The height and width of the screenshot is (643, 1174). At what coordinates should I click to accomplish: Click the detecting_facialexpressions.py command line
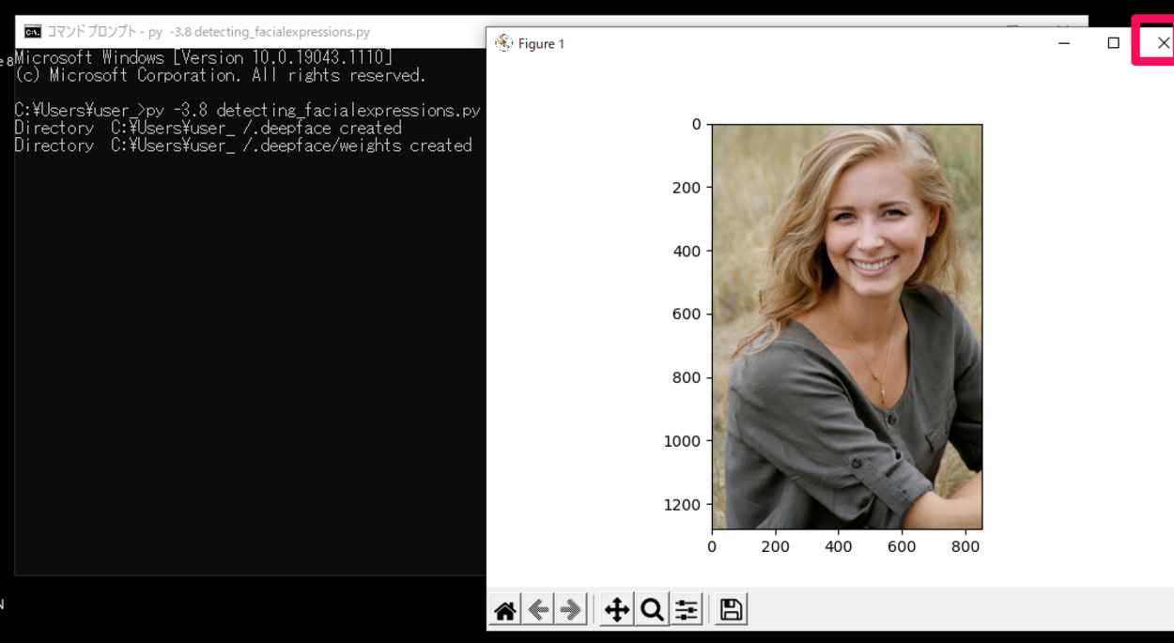click(247, 111)
